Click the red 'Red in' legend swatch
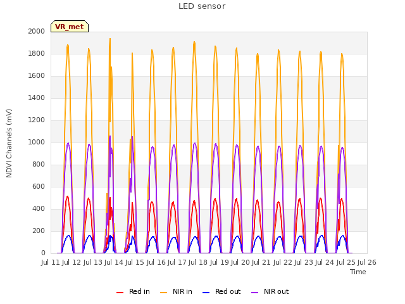Screen dimensions: 405x304 point(120,293)
